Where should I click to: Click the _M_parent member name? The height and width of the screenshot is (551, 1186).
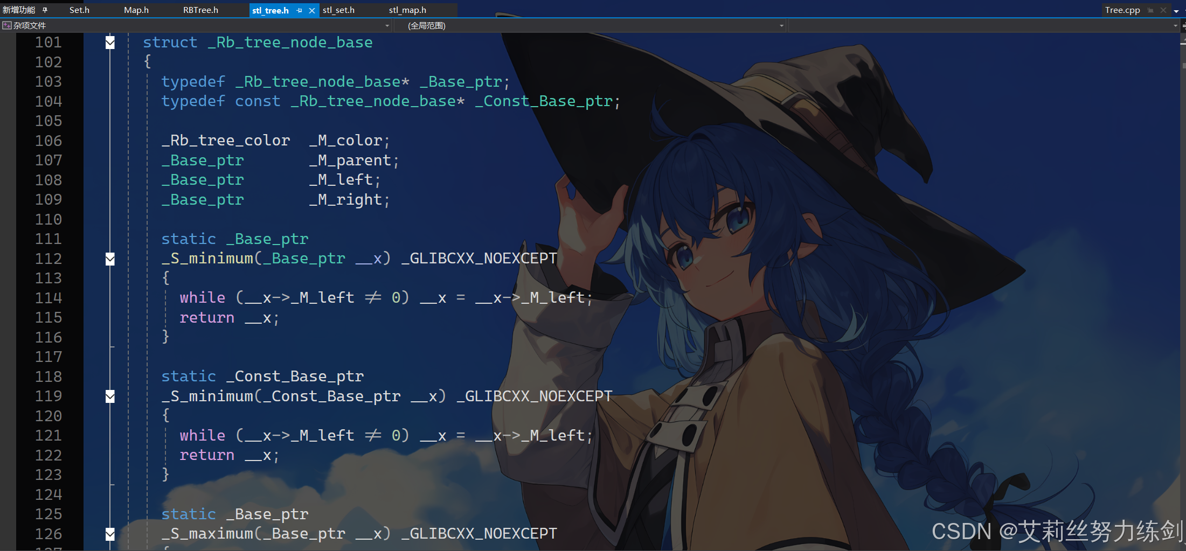[x=350, y=161]
